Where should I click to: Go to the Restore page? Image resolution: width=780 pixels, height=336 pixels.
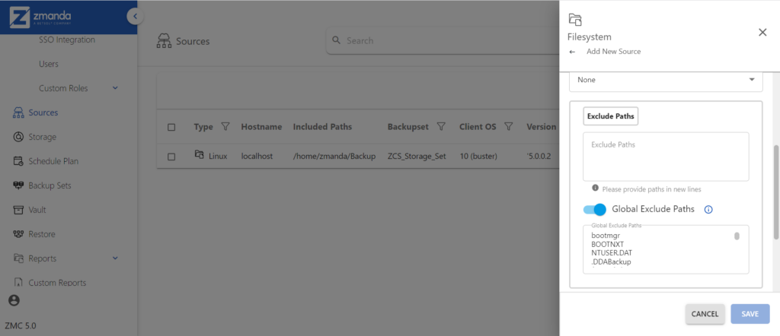point(42,234)
